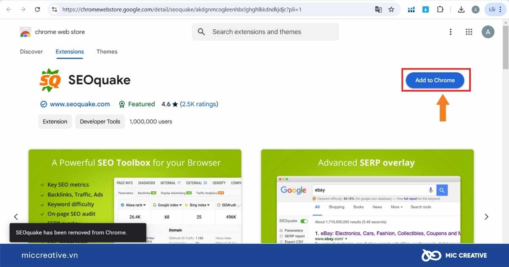Click the Developer Tools chip
This screenshot has width=509, height=267.
100,122
